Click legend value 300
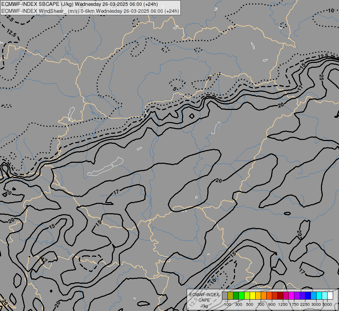Image resolution: width=339 pixels, height=311 pixels. point(239,304)
